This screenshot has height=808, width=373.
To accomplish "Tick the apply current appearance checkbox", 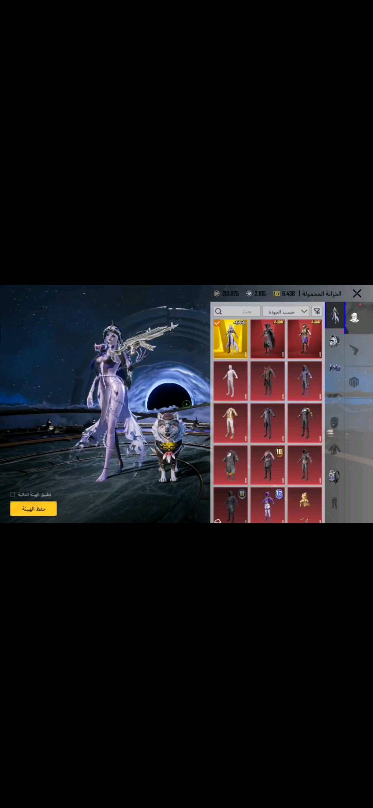I will point(12,494).
